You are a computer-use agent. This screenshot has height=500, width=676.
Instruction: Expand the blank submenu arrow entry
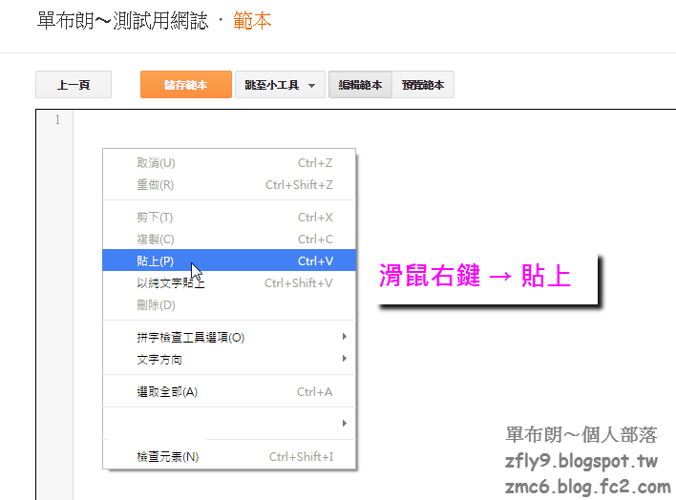tap(229, 424)
